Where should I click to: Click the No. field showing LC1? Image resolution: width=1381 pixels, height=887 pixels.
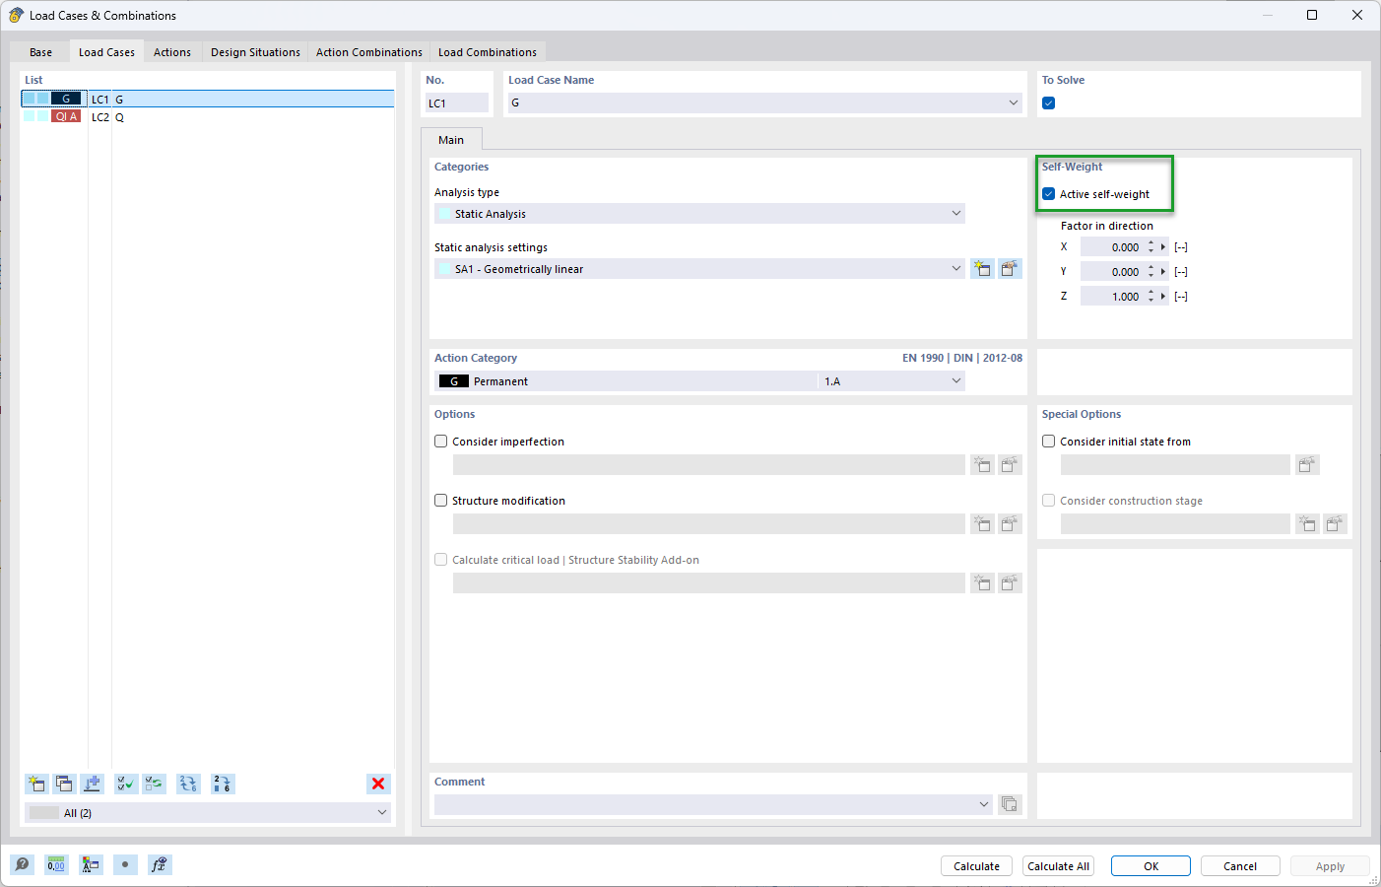[457, 102]
